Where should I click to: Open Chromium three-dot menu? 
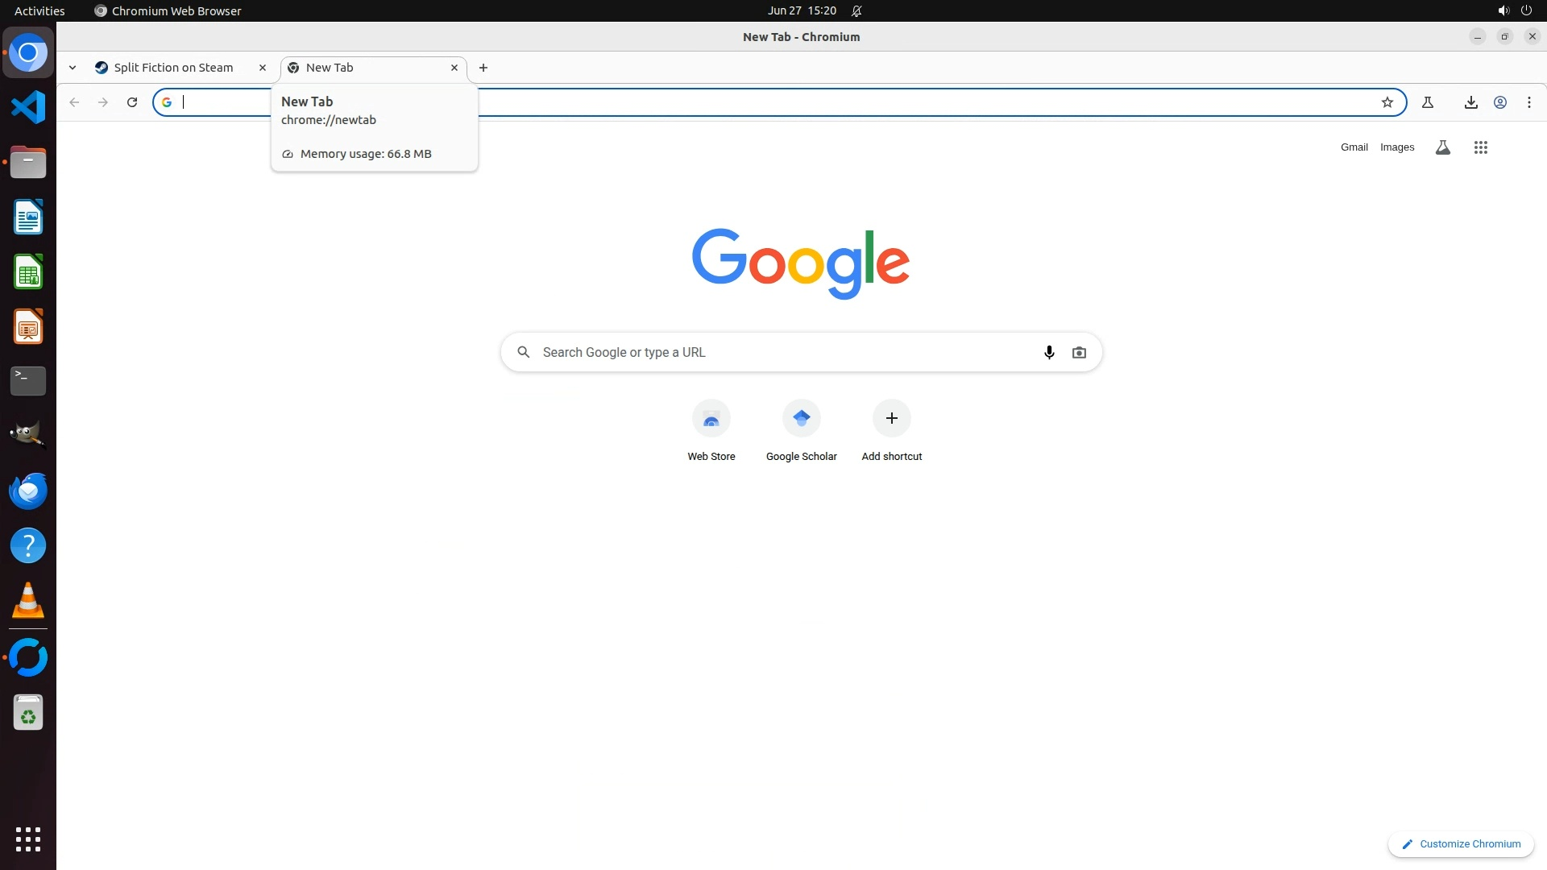click(x=1528, y=102)
